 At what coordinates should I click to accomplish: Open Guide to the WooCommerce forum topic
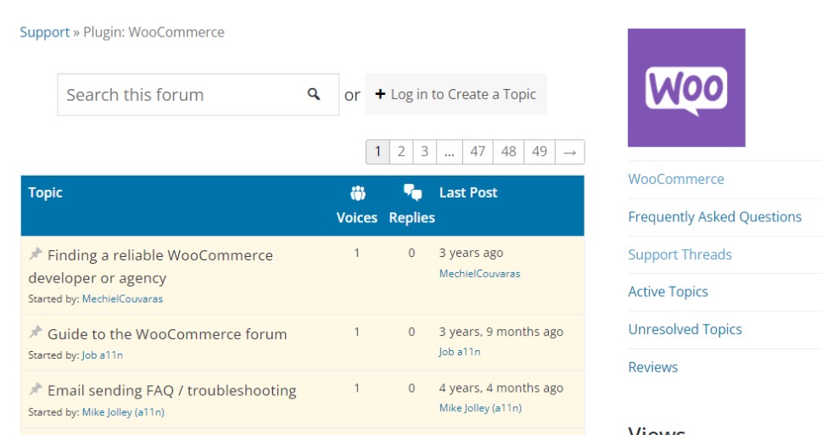tap(167, 334)
